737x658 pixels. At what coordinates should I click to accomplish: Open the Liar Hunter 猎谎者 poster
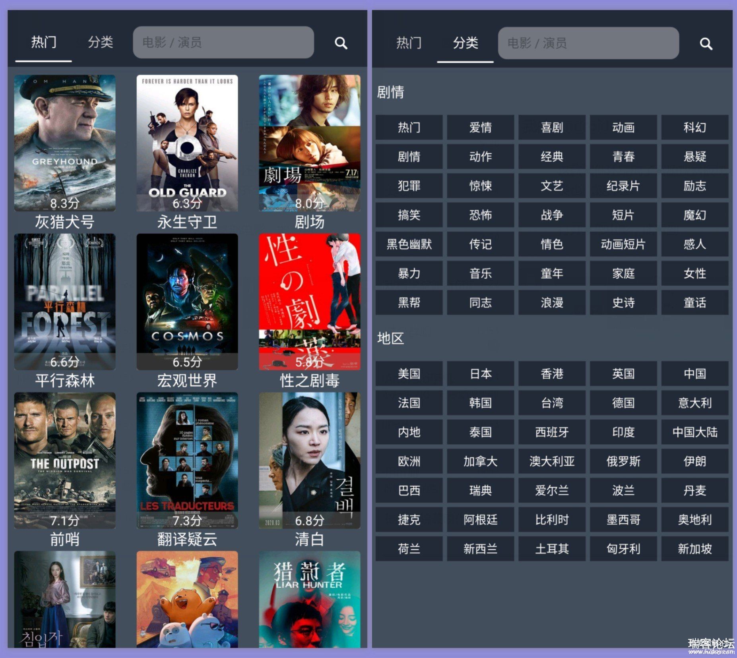click(310, 599)
